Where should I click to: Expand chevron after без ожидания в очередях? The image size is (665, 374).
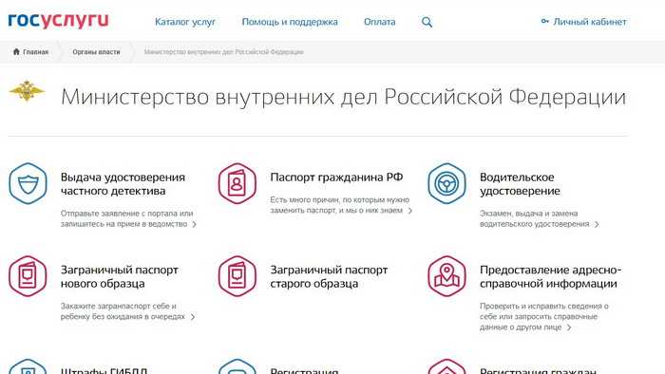[193, 317]
